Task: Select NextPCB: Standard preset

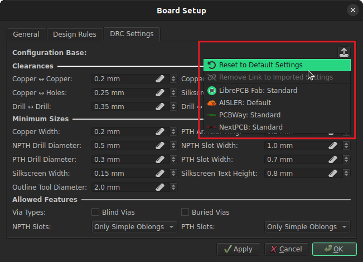Action: 250,127
